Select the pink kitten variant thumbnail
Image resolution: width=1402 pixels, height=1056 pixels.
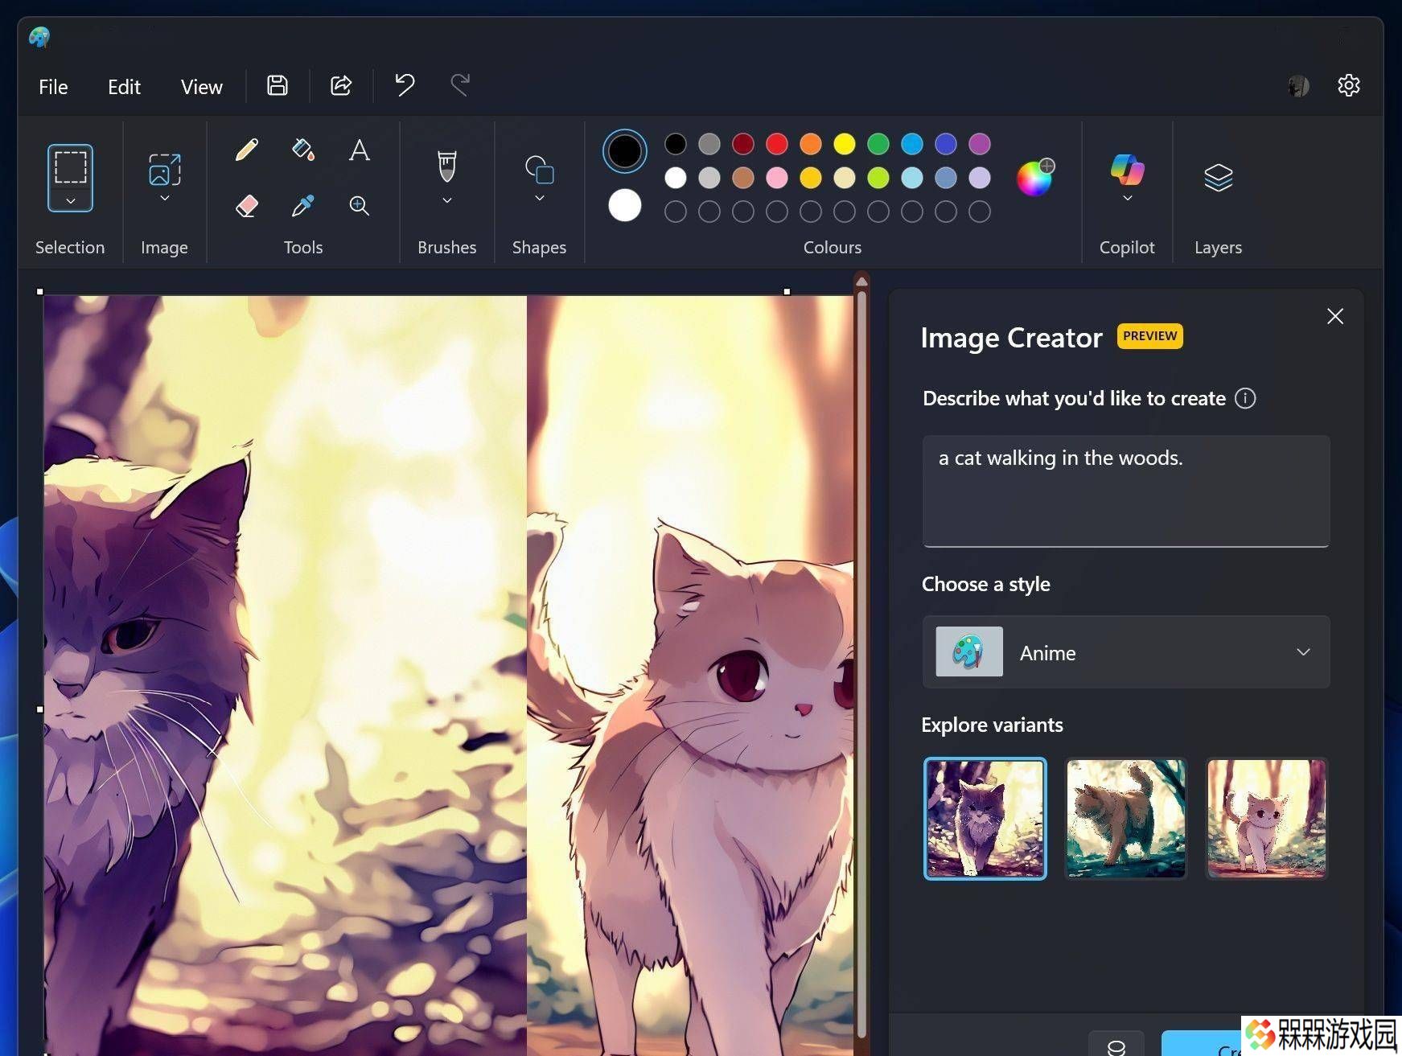tap(1267, 819)
